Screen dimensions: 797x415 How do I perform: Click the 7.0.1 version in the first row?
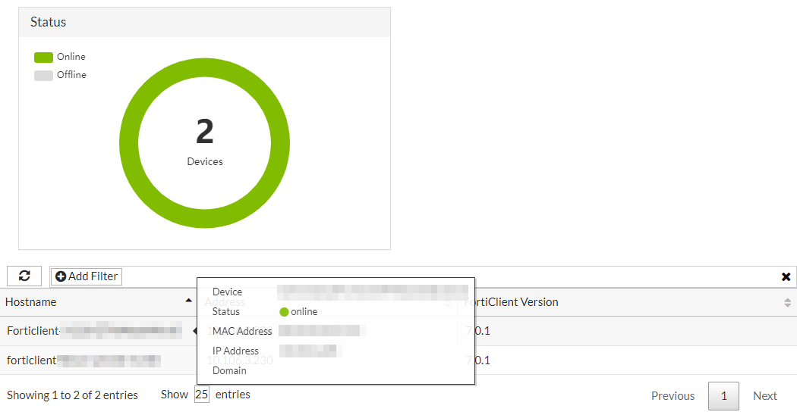point(478,331)
